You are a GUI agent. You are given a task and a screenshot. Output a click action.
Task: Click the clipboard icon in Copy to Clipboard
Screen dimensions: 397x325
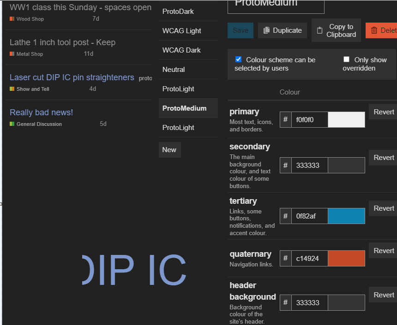pyautogui.click(x=320, y=30)
